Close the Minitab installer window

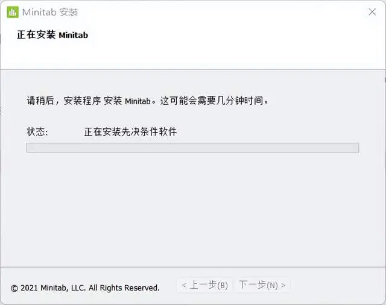(x=372, y=12)
